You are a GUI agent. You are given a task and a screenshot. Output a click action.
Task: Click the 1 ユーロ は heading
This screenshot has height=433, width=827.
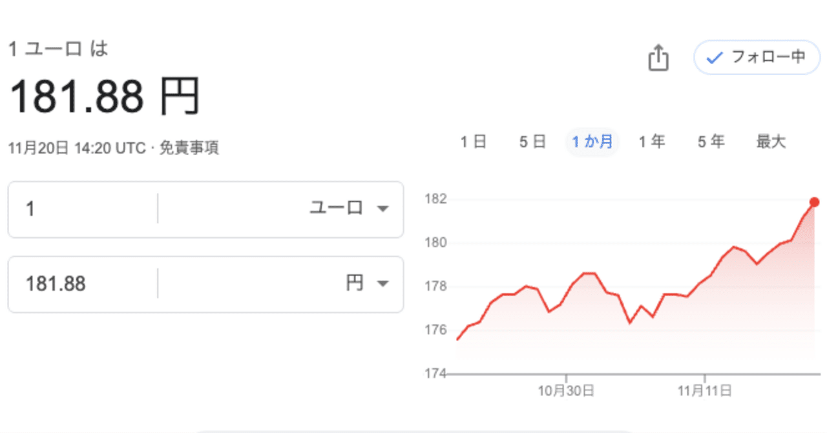point(58,48)
